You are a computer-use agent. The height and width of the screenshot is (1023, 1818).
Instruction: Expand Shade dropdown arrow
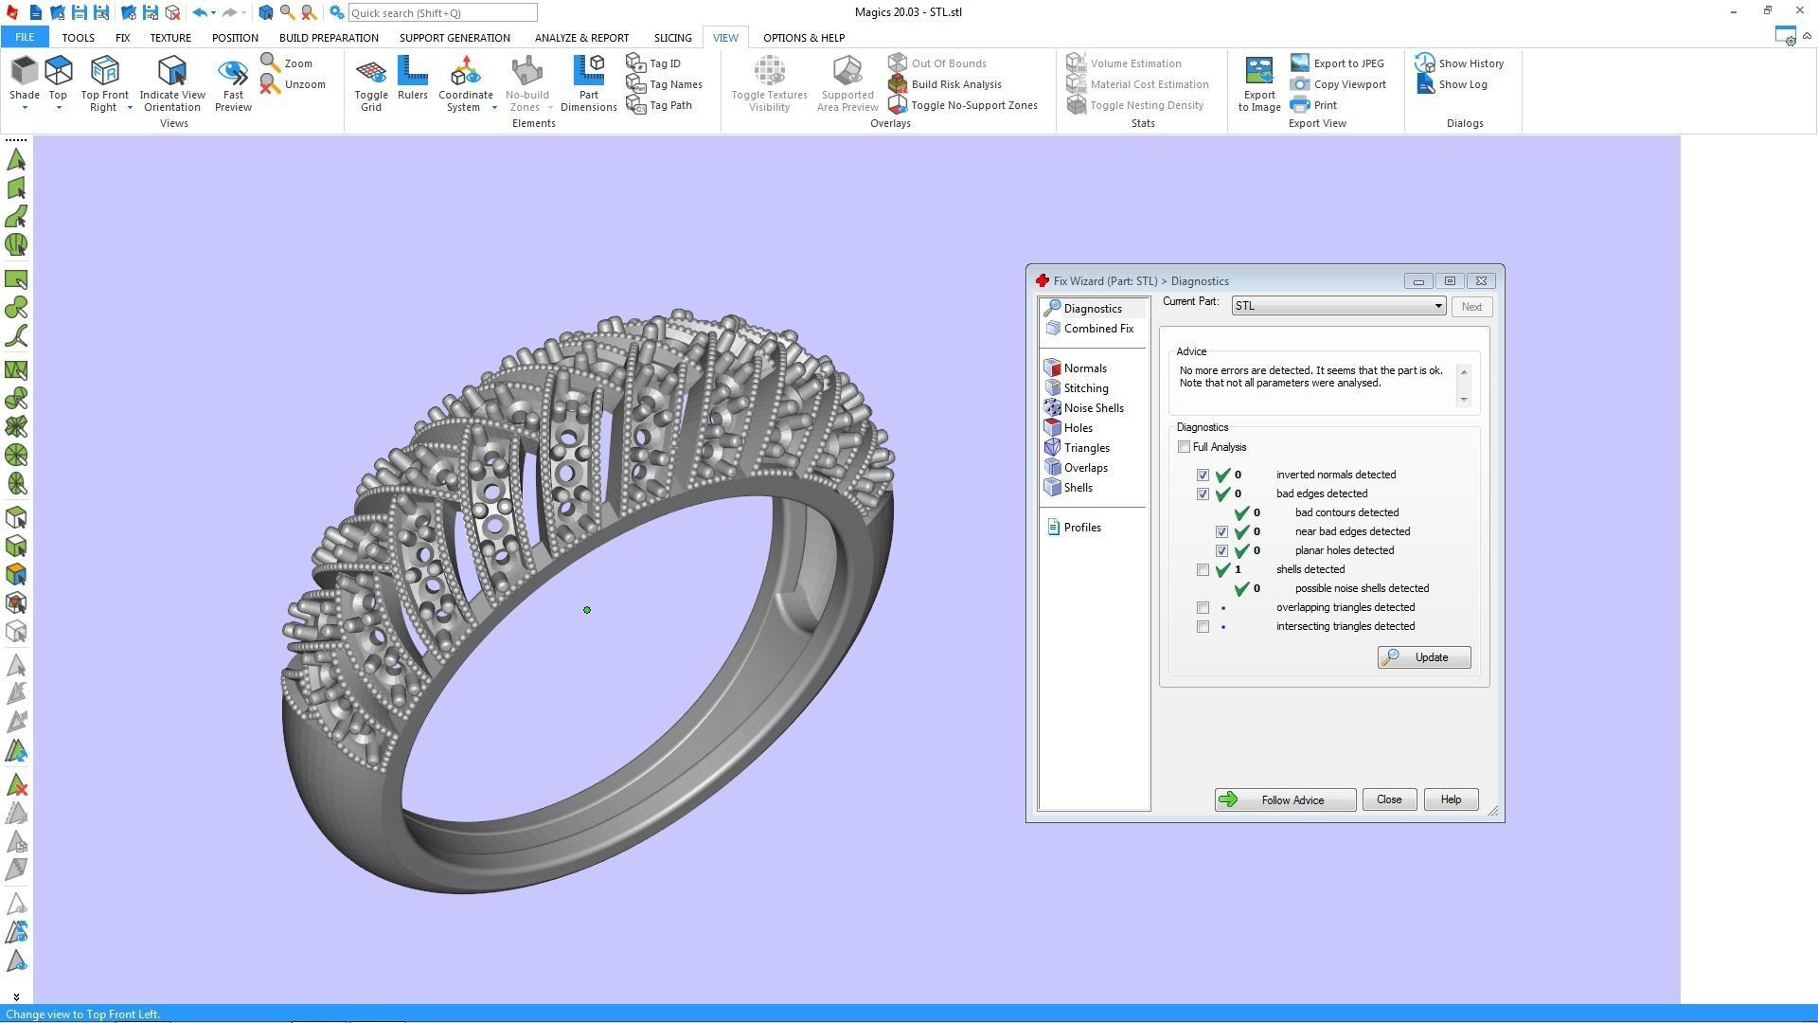(x=25, y=108)
